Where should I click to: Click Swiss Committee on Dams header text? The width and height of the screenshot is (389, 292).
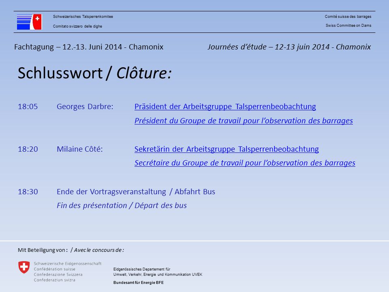pyautogui.click(x=348, y=26)
